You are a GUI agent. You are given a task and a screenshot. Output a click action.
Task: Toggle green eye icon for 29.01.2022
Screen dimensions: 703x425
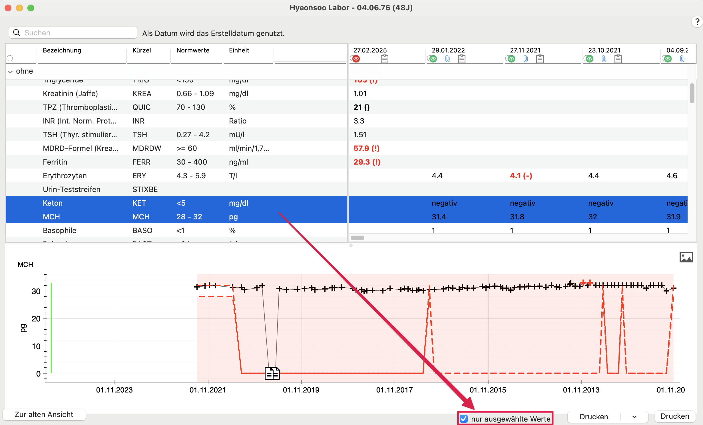tap(433, 59)
